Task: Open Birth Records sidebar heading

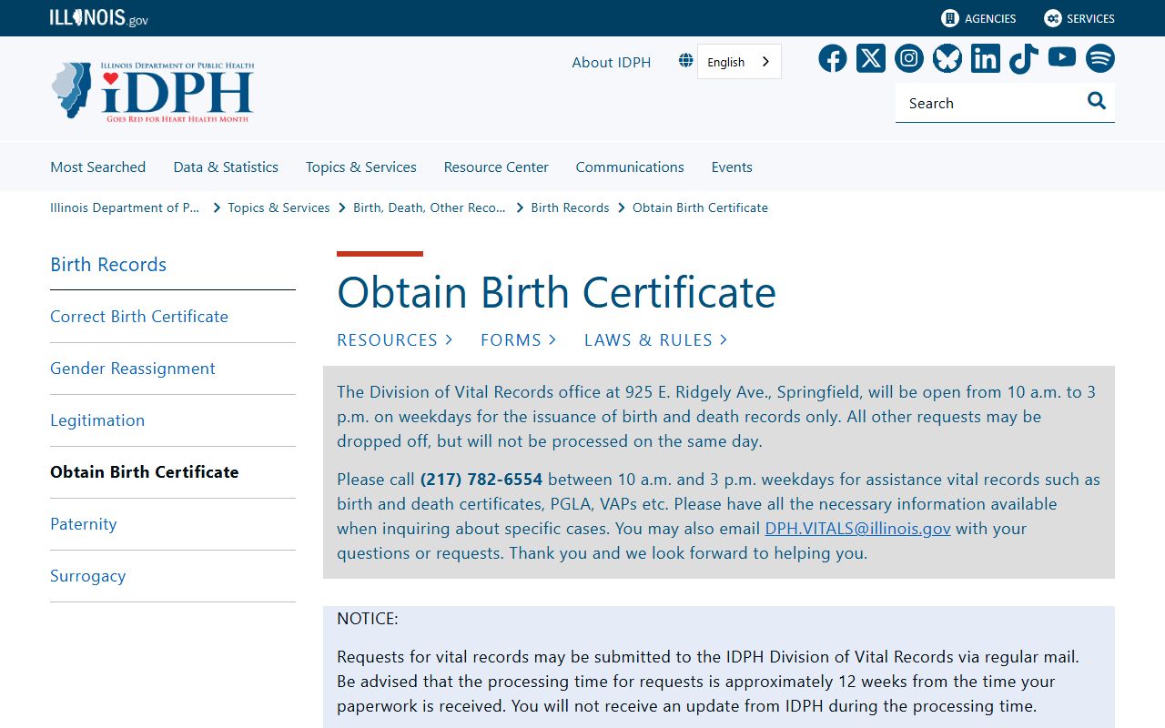Action: click(x=108, y=264)
